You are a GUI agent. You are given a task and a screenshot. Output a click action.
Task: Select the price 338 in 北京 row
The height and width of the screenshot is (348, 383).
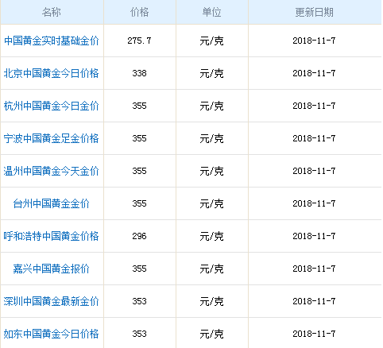coord(139,73)
